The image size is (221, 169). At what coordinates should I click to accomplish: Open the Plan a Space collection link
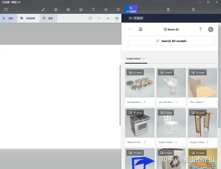click(197, 102)
